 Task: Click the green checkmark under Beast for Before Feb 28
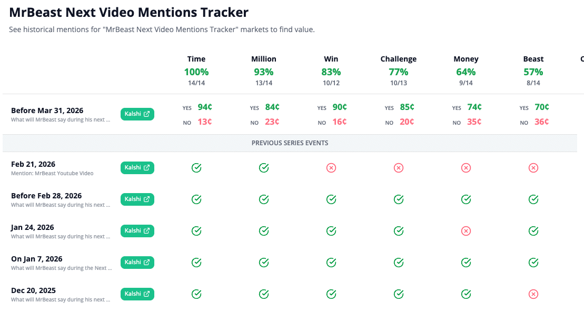533,199
